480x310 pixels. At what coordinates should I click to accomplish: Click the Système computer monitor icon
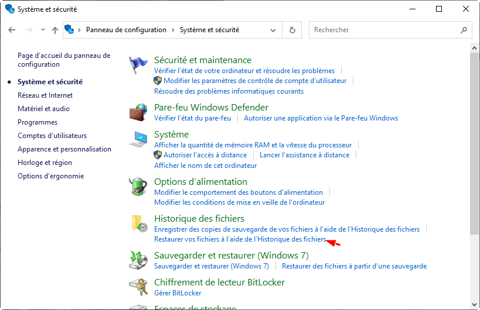tap(138, 139)
